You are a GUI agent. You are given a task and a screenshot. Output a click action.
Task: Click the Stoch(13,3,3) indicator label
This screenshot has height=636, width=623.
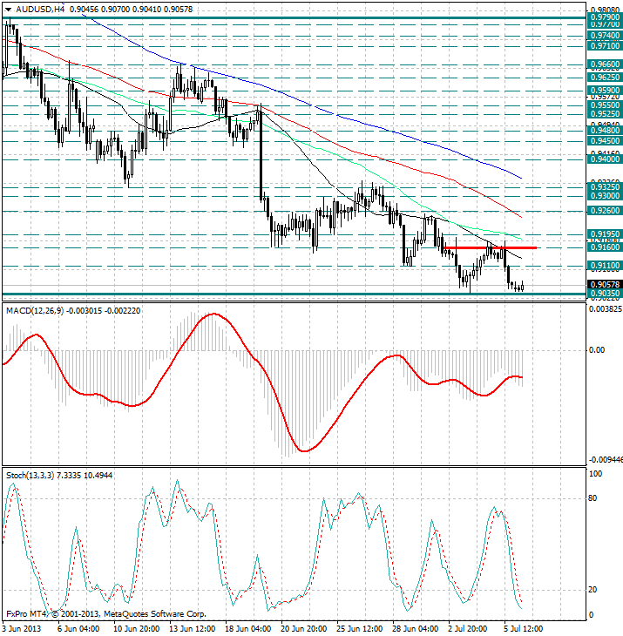pyautogui.click(x=30, y=476)
